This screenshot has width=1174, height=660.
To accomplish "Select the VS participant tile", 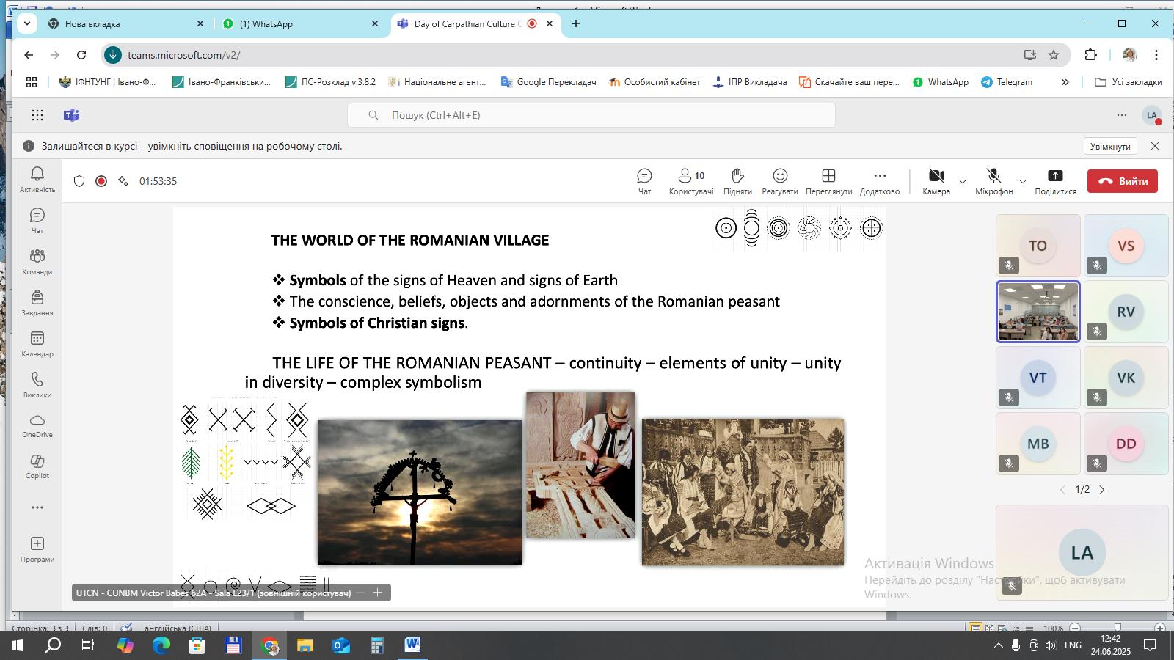I will tap(1126, 246).
